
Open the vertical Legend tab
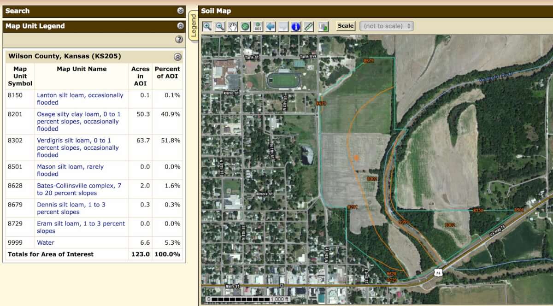click(194, 26)
